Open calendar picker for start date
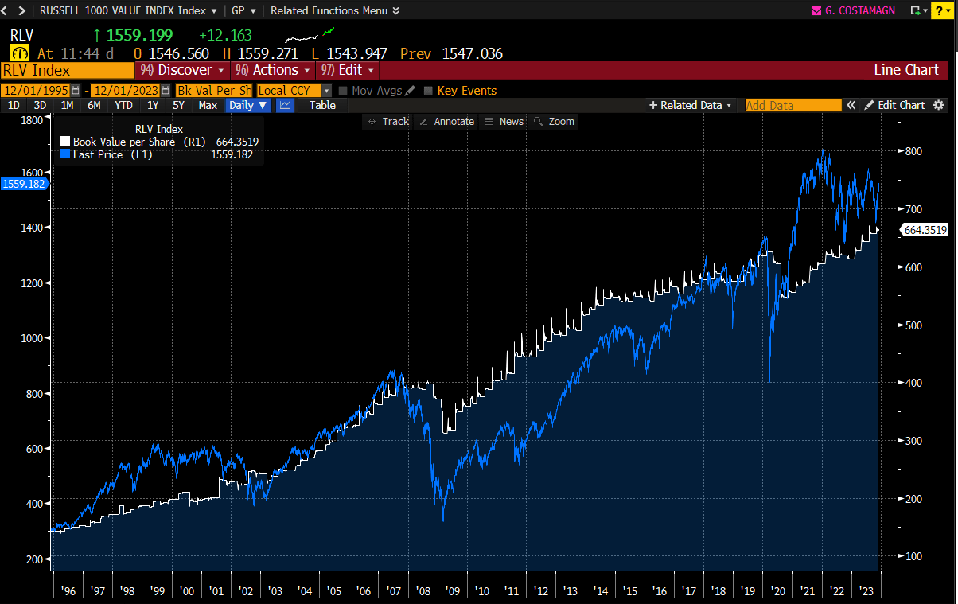The image size is (958, 604). pyautogui.click(x=76, y=91)
